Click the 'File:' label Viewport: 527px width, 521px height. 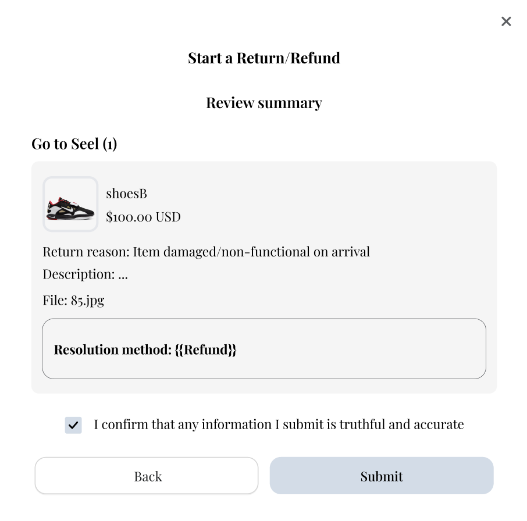point(55,301)
